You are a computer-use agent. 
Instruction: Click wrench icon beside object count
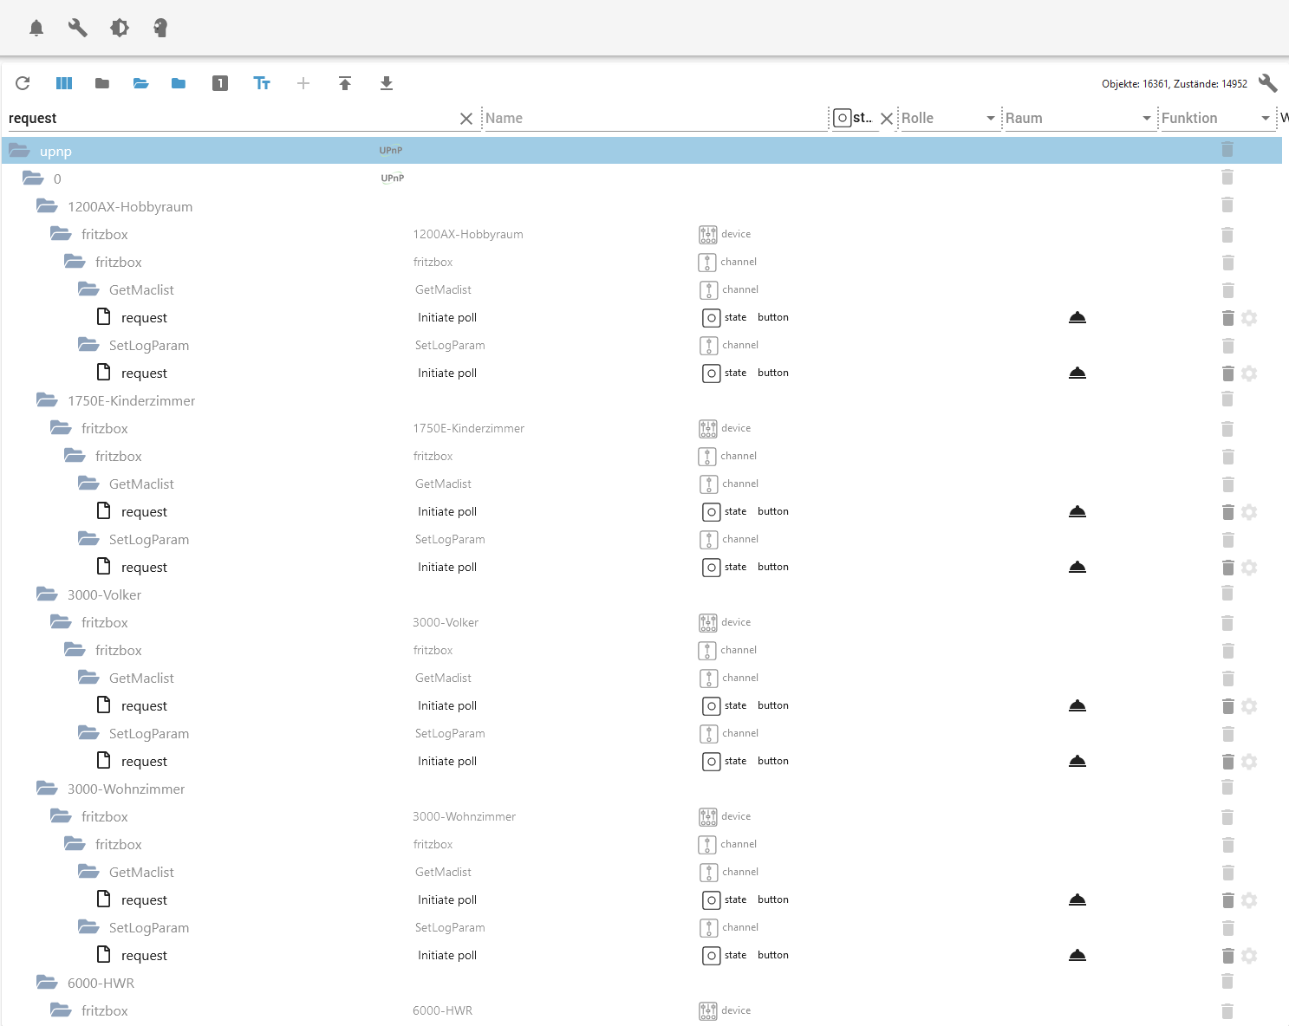[x=1268, y=83]
